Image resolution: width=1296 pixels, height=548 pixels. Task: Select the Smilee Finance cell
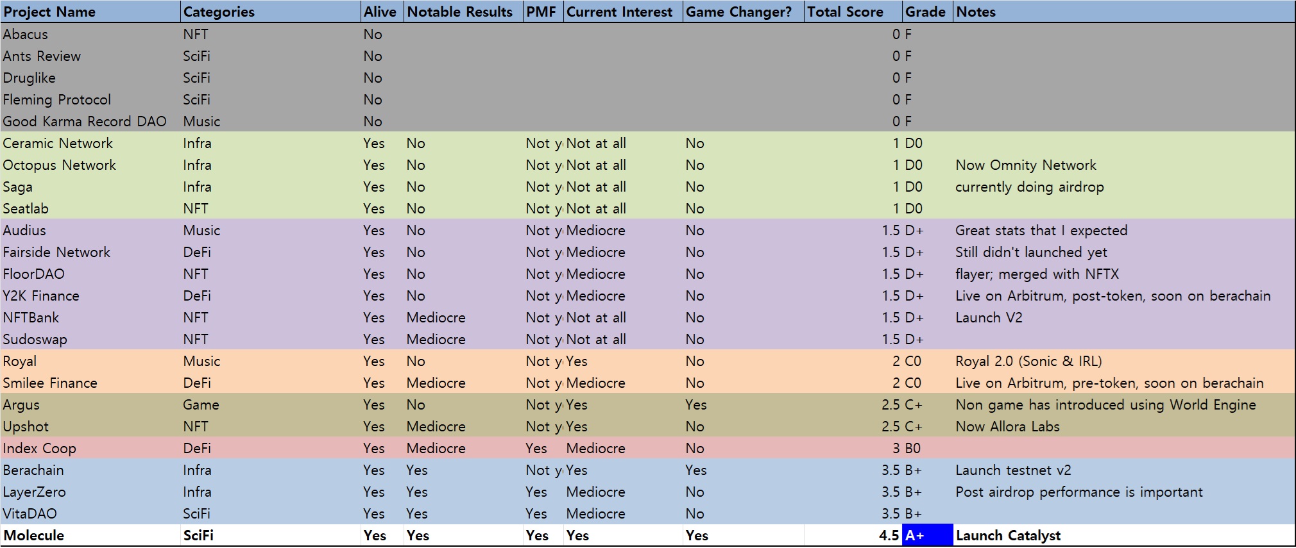(x=90, y=383)
